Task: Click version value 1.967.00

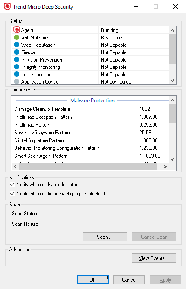Action: 148,117
